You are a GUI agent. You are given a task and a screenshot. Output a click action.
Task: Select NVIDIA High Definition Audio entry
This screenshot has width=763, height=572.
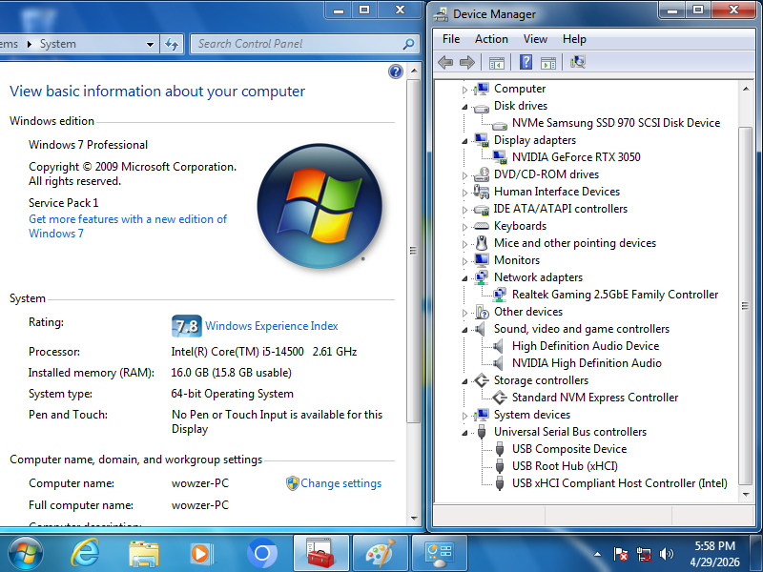click(x=587, y=363)
